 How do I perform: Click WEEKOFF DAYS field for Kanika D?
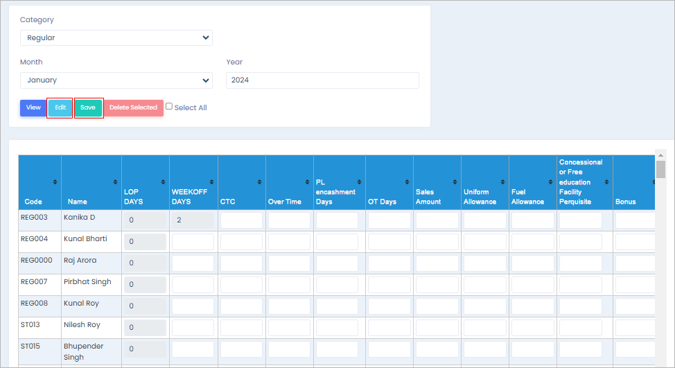pyautogui.click(x=193, y=220)
